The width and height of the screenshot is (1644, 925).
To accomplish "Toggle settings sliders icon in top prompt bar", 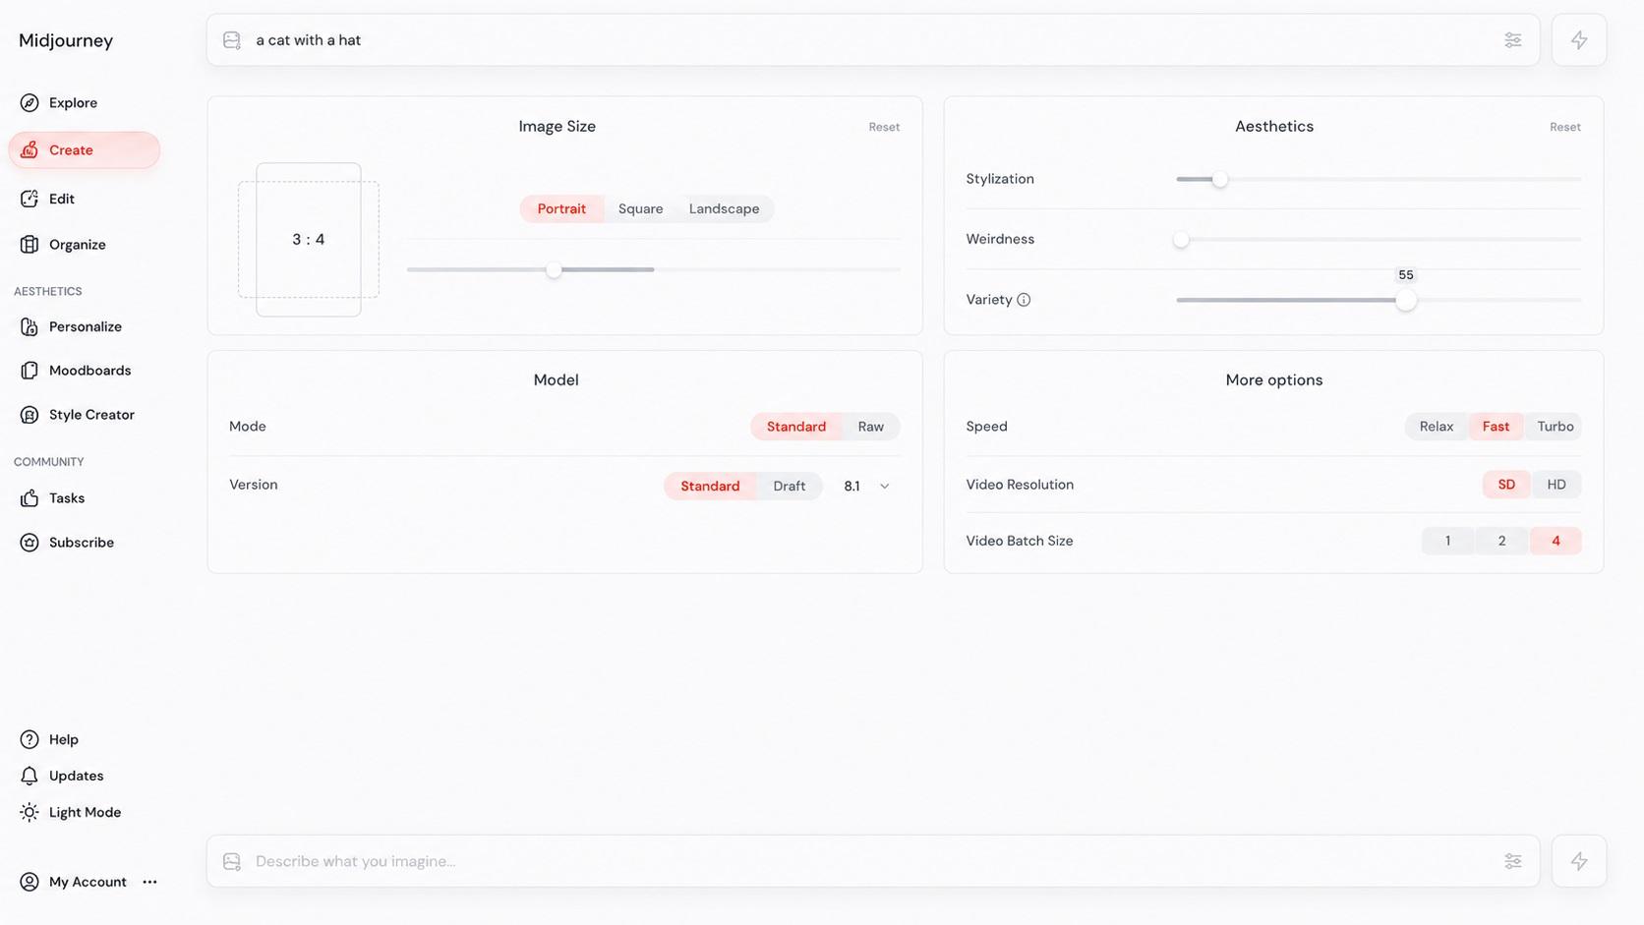I will (1512, 40).
